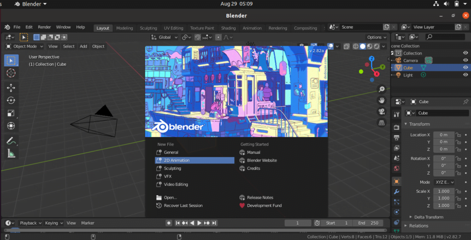471x240 pixels.
Task: Open the Physics properties tab
Action: (397, 212)
